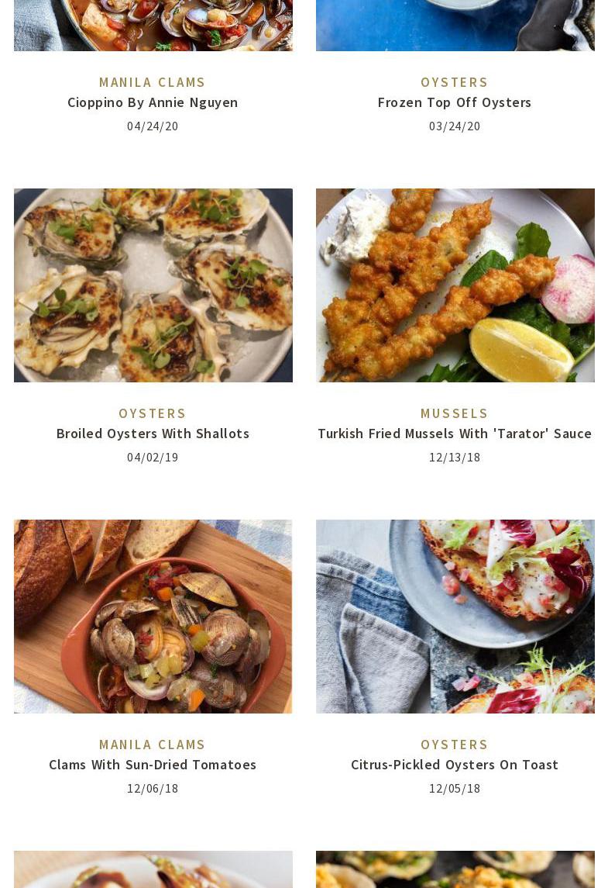Select MANILA CLAMS category above Cioppino
Viewport: 608px width, 888px height.
153,82
